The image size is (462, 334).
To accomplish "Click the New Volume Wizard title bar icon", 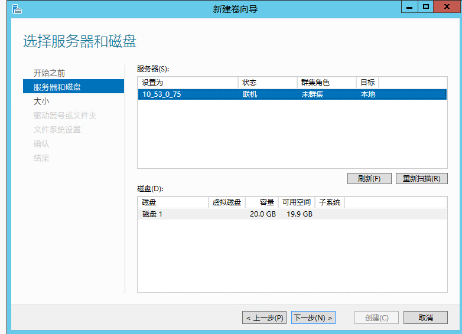I will pos(17,9).
